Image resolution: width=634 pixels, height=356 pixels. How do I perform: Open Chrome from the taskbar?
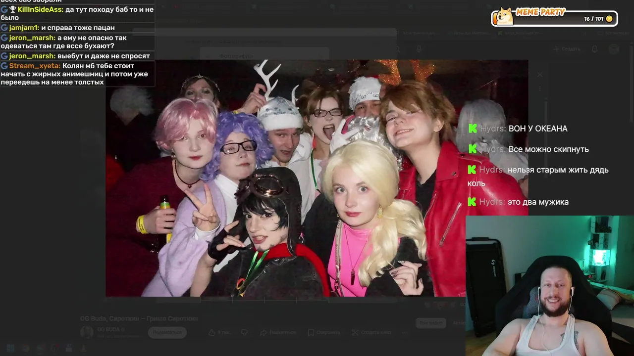[25, 348]
